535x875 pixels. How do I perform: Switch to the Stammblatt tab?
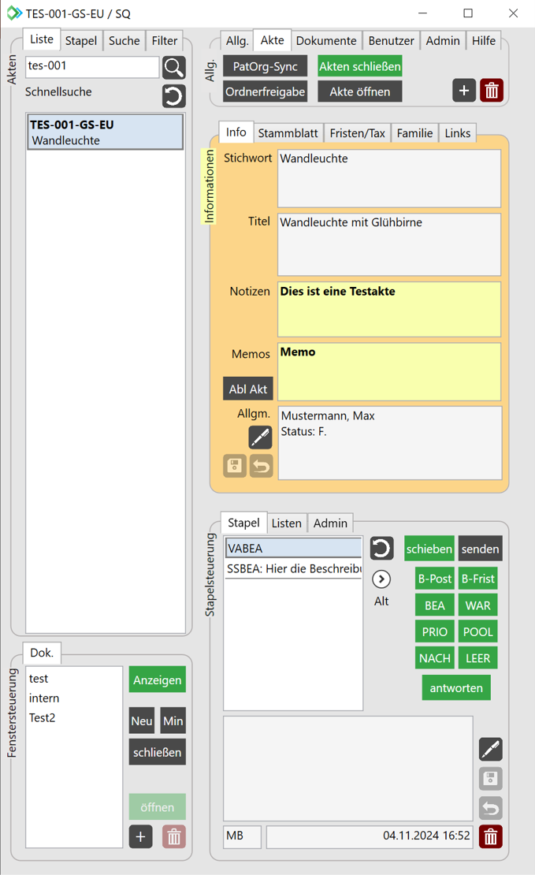(x=287, y=133)
